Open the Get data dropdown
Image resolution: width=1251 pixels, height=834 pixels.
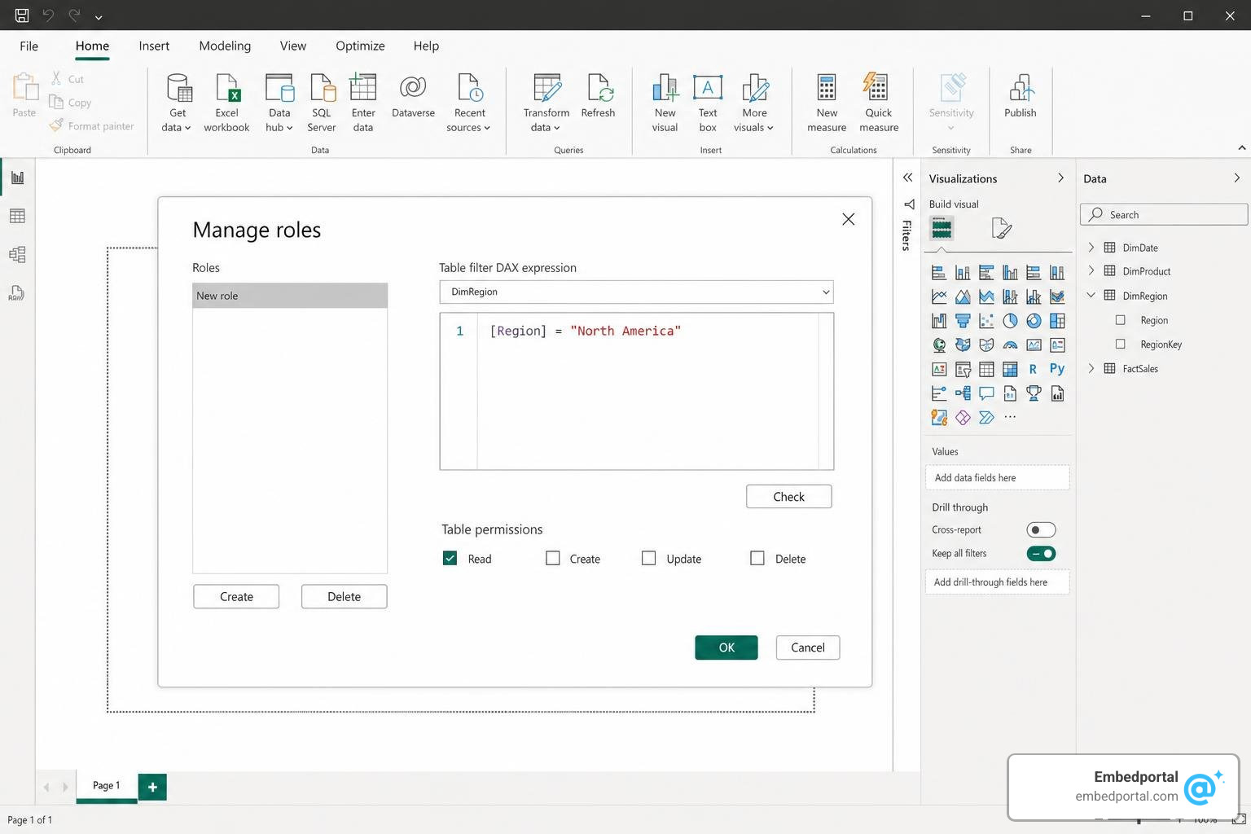click(x=177, y=103)
